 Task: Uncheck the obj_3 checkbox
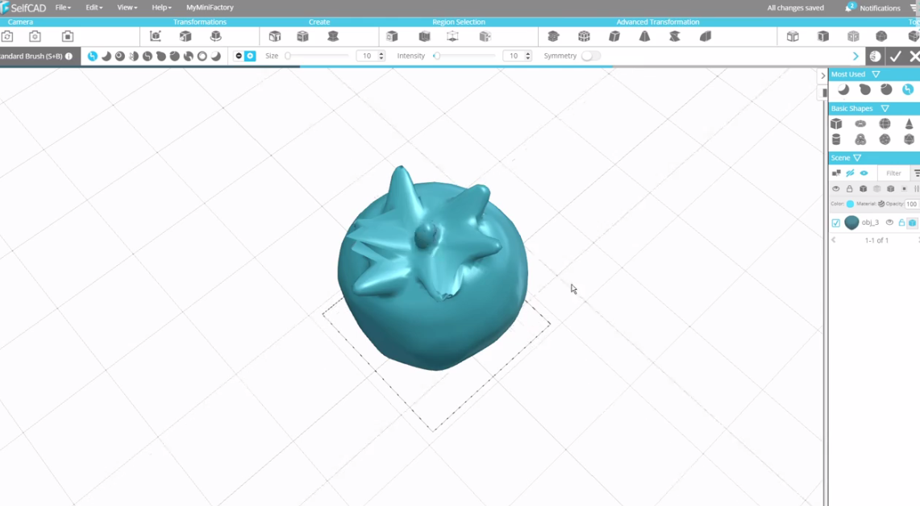click(x=836, y=223)
